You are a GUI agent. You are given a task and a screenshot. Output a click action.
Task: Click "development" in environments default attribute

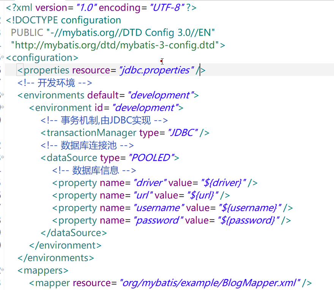[x=161, y=95]
